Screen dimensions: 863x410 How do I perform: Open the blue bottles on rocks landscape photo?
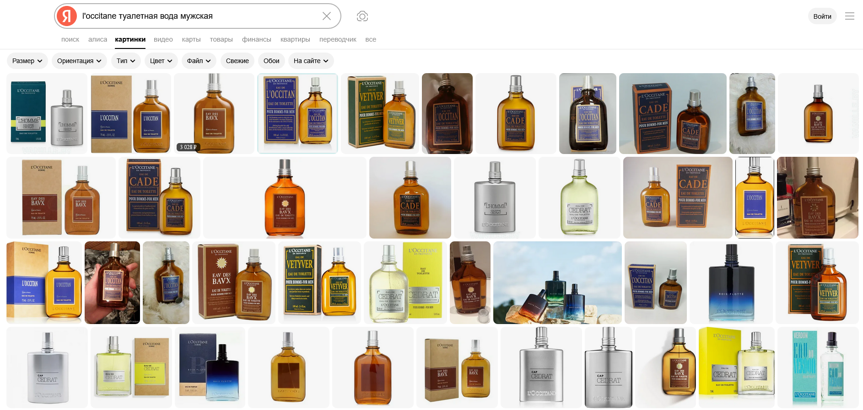(557, 282)
